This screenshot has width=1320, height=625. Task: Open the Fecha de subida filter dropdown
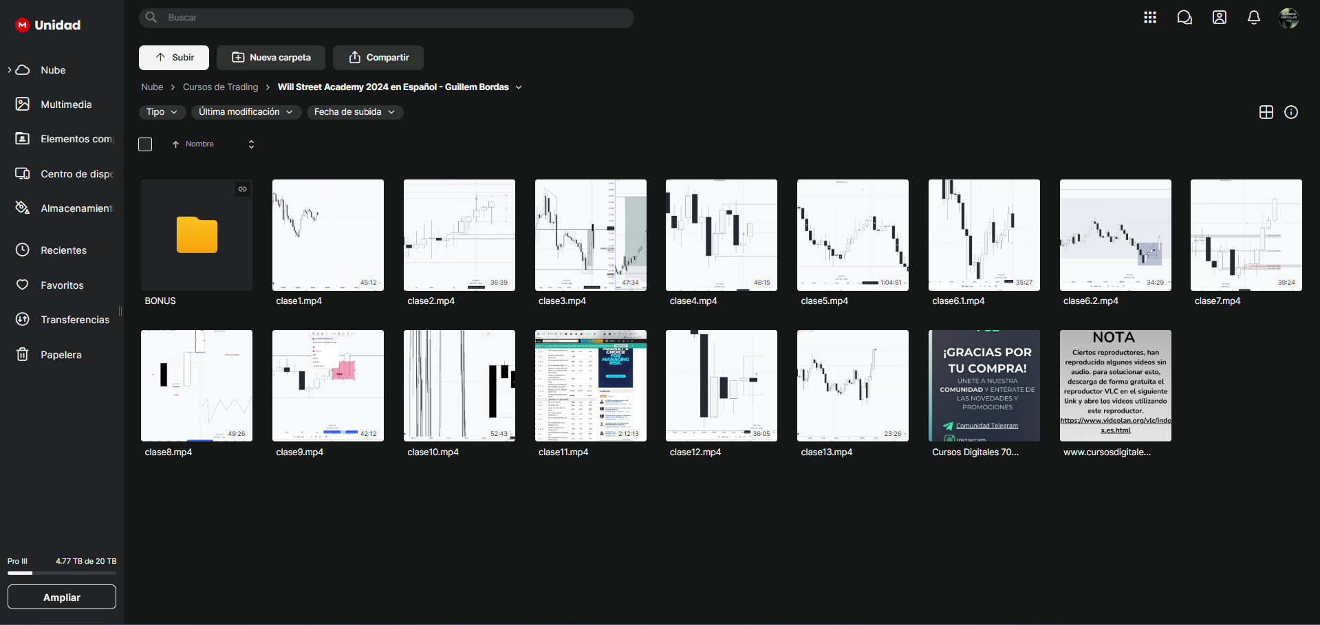pos(354,112)
